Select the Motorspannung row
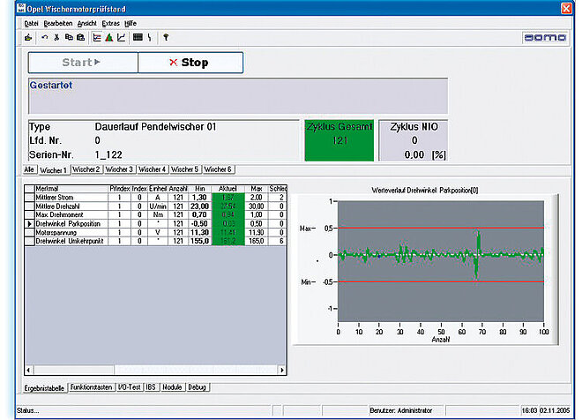The image size is (582, 420). [x=155, y=232]
